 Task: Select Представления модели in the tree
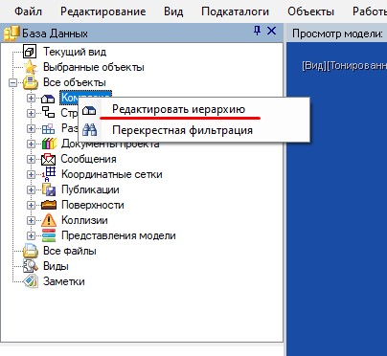tap(119, 235)
